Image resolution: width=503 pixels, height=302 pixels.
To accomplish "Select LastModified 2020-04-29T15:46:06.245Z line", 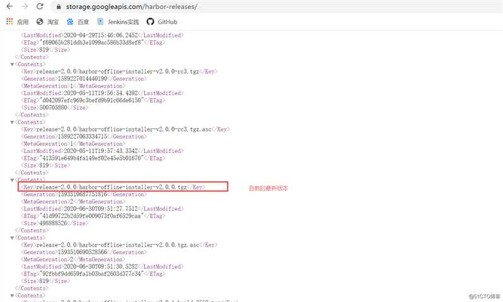I will [102, 35].
